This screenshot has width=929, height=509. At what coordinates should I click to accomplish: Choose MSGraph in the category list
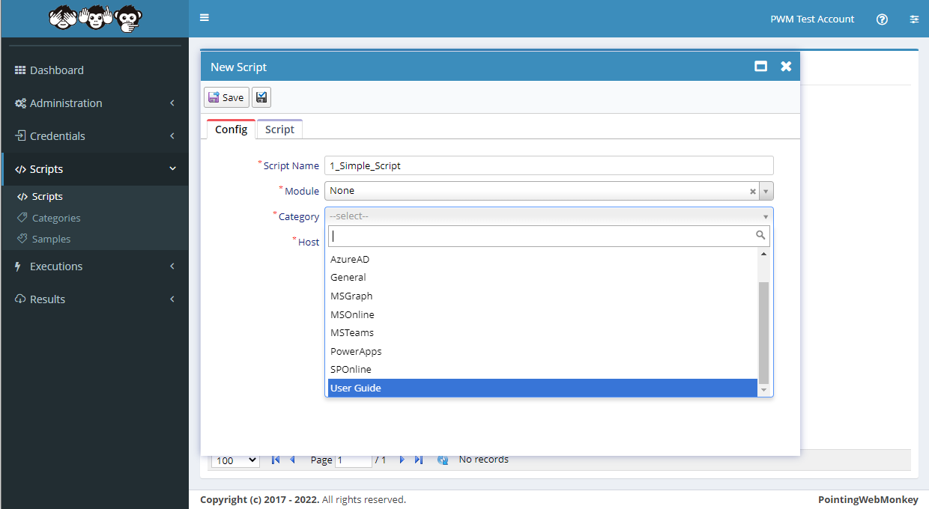[542, 296]
